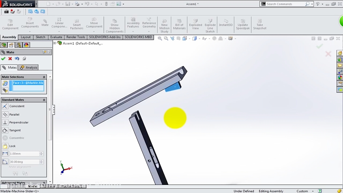Expand Assem1 tree node
Viewport: 343px width, 193px height.
(x=54, y=43)
